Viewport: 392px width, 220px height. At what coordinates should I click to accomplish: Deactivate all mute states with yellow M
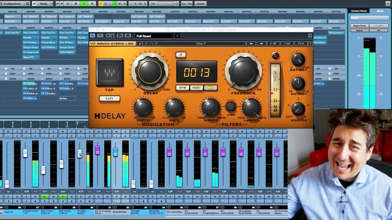[x=101, y=4]
